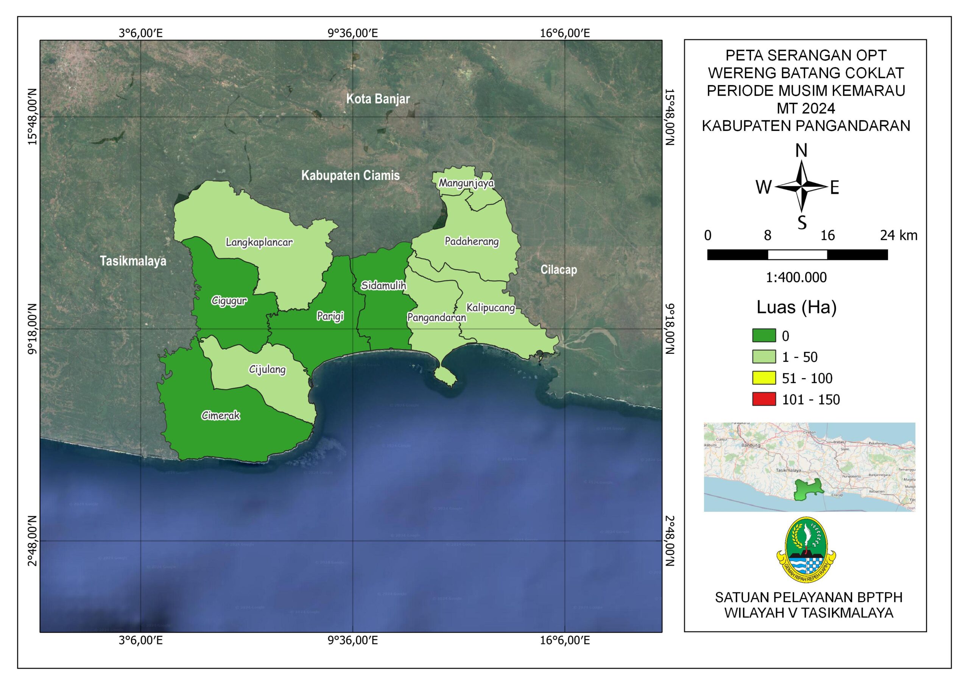This screenshot has width=969, height=685.
Task: Click the light green 1 - 50 swatch
Action: (x=763, y=357)
